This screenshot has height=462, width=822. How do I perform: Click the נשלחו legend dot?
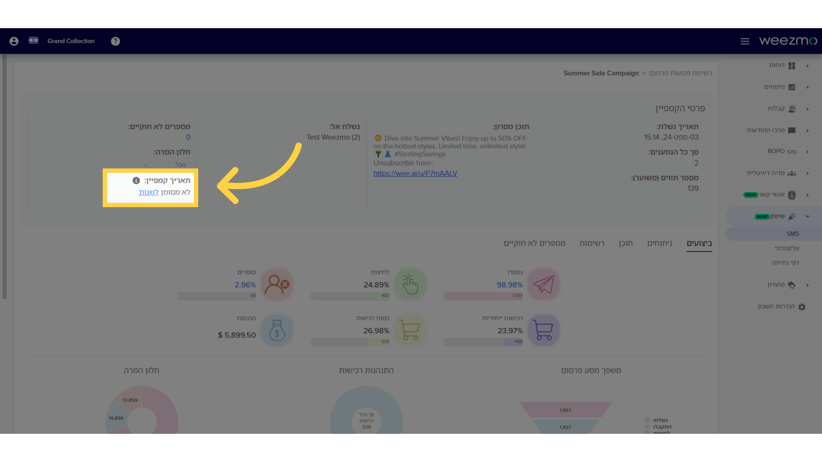pyautogui.click(x=647, y=420)
